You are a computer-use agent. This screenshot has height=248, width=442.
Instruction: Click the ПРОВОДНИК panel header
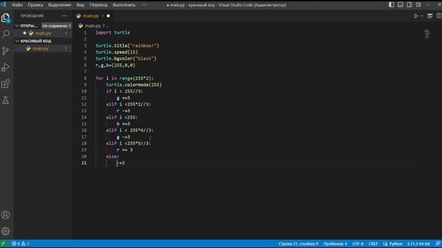click(32, 16)
